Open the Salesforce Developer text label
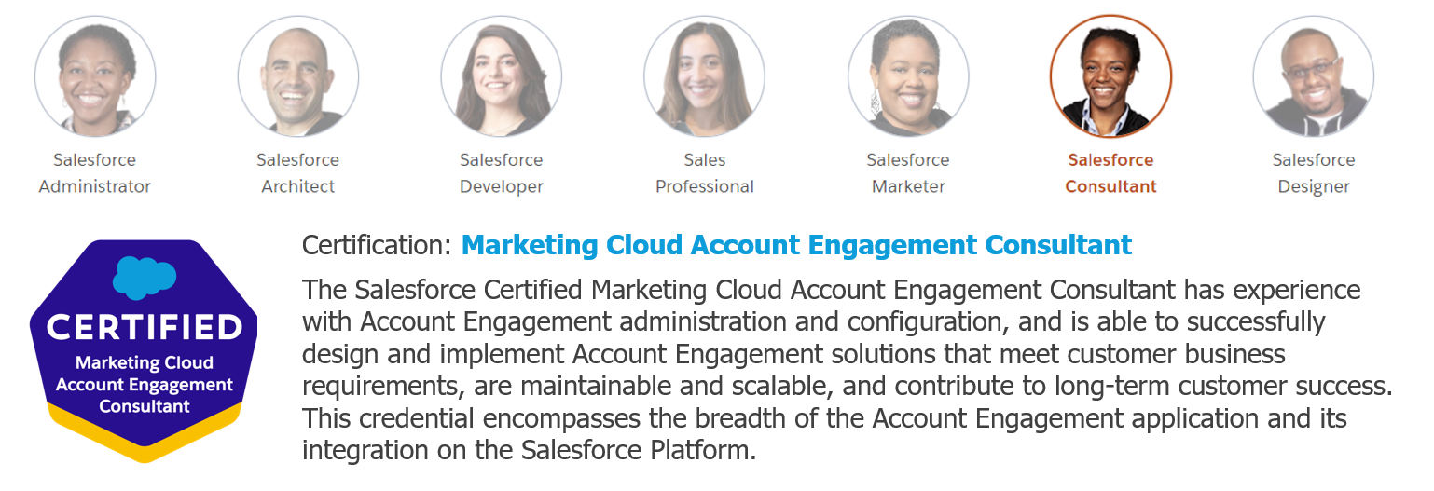The height and width of the screenshot is (491, 1434). pos(502,173)
